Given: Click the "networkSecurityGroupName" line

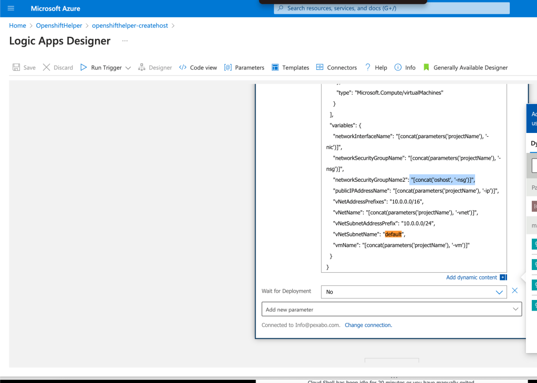Looking at the screenshot, I should tap(417, 158).
